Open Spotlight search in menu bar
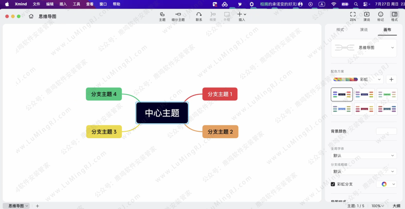The width and height of the screenshot is (405, 209). point(356,4)
